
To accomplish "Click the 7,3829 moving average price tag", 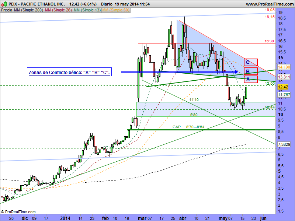I will (284, 144).
